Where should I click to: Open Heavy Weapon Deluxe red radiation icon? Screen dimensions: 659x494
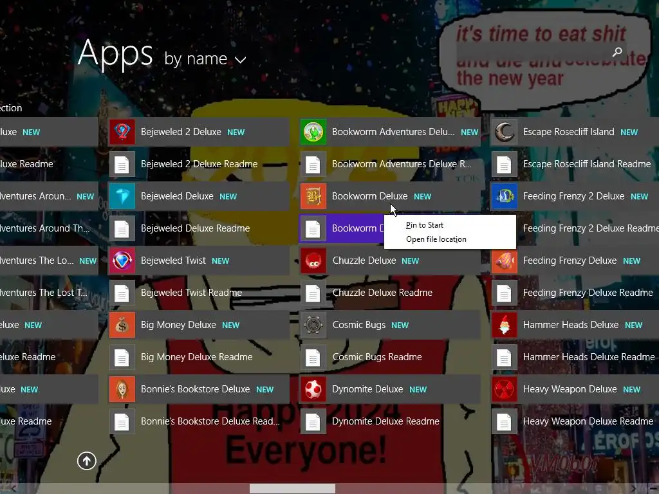tap(505, 389)
